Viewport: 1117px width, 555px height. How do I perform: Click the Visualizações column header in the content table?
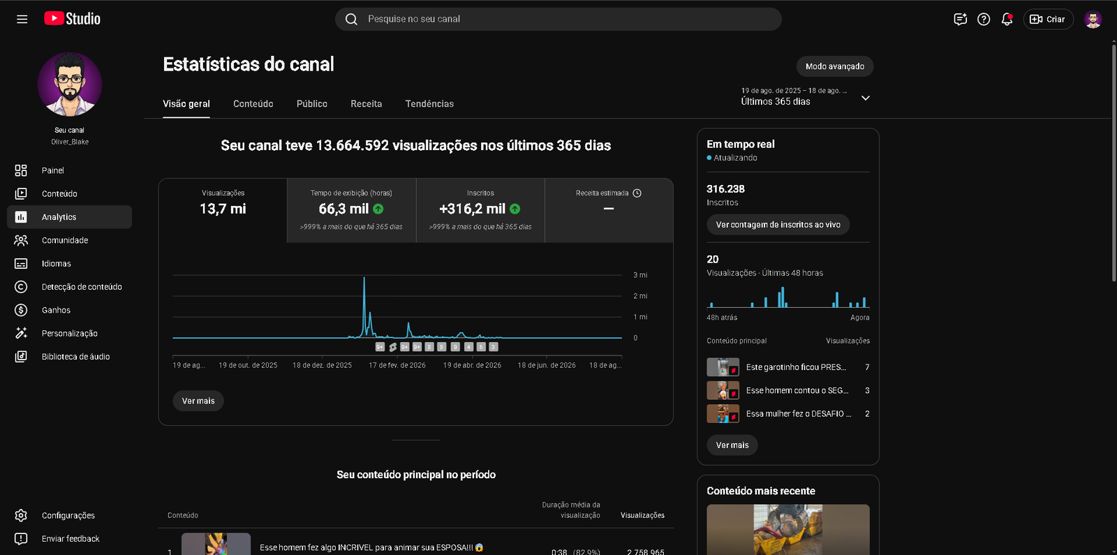642,515
